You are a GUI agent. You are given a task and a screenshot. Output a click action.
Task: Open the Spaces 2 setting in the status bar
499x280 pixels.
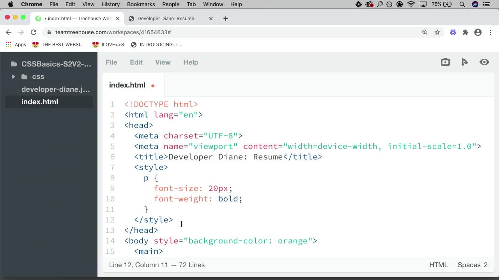(x=472, y=265)
